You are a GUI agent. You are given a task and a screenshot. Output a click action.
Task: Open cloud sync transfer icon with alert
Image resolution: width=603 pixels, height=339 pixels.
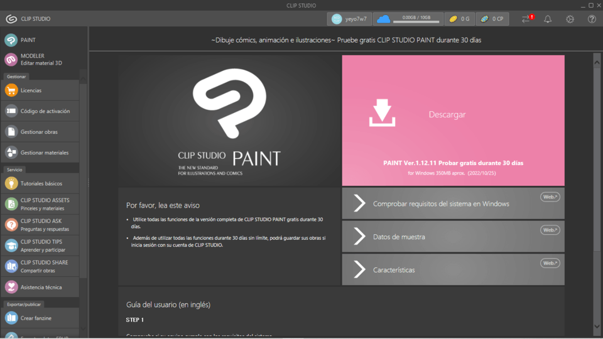click(x=527, y=19)
